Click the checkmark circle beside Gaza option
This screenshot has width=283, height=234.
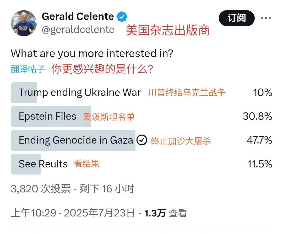142,140
